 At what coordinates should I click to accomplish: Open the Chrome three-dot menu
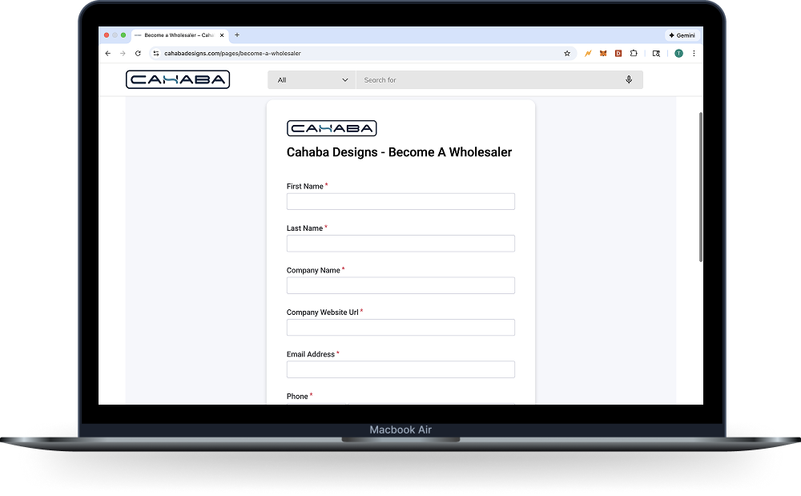[x=694, y=54]
